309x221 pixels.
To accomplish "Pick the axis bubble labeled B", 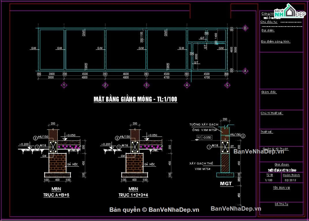I will pyautogui.click(x=245, y=28).
